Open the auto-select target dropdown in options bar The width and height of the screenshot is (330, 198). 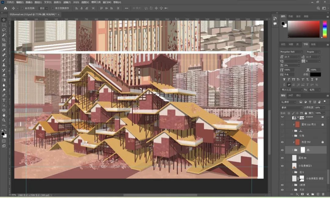click(44, 8)
